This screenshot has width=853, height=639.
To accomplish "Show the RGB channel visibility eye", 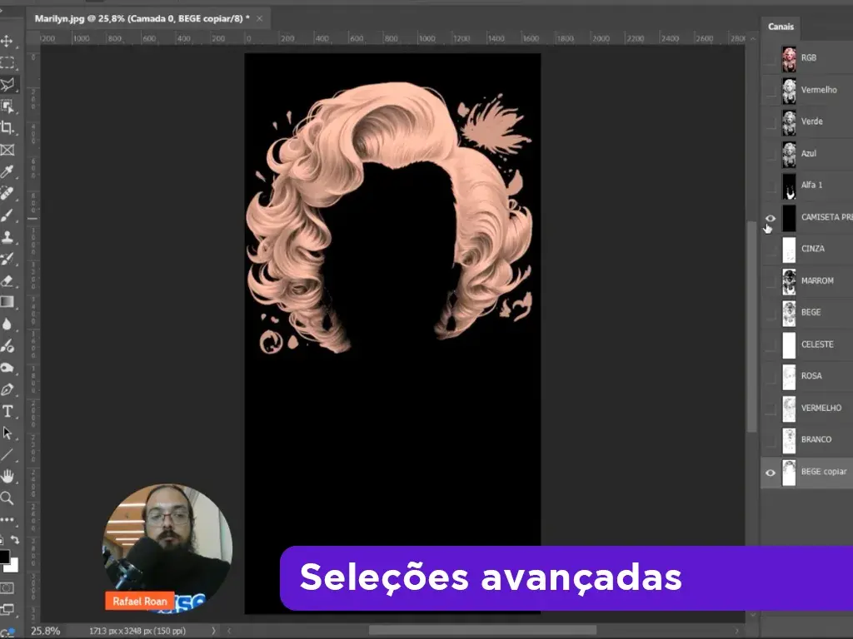I will click(x=771, y=59).
